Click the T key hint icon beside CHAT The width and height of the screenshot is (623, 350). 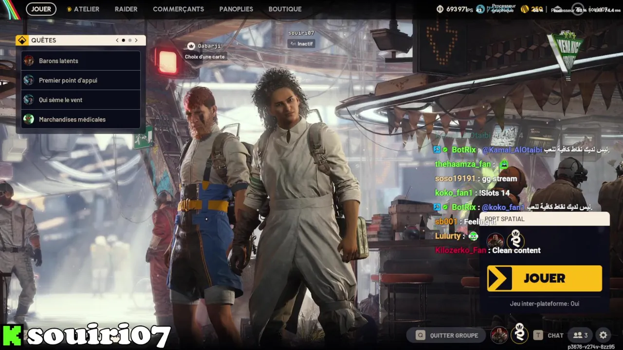(x=538, y=335)
